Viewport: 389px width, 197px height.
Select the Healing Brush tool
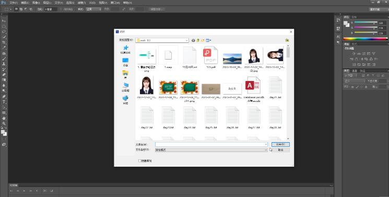(x=4, y=53)
